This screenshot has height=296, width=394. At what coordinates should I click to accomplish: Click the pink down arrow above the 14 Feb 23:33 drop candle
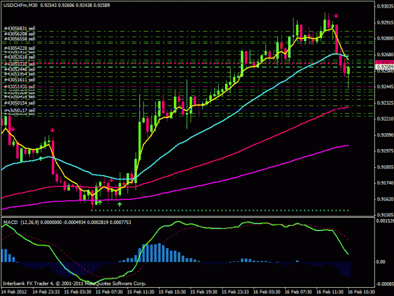tap(52, 130)
